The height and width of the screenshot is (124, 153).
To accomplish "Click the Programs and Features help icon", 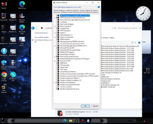I will click(x=139, y=42).
